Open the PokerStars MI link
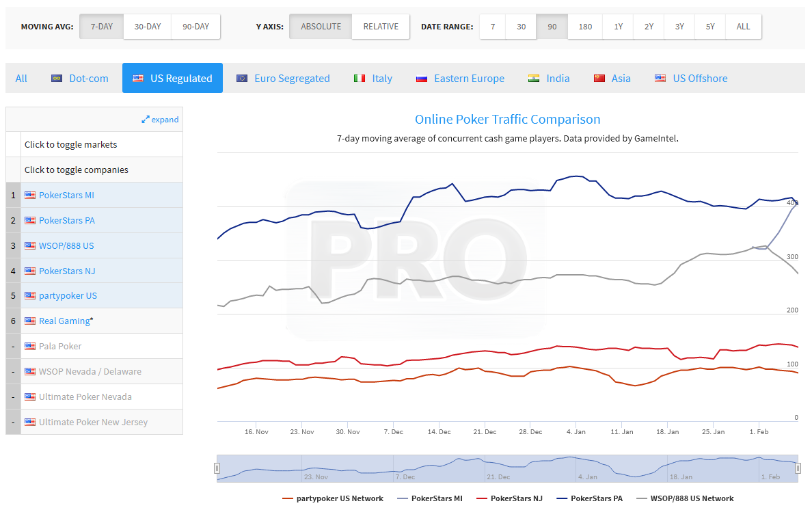This screenshot has width=812, height=510. (66, 196)
